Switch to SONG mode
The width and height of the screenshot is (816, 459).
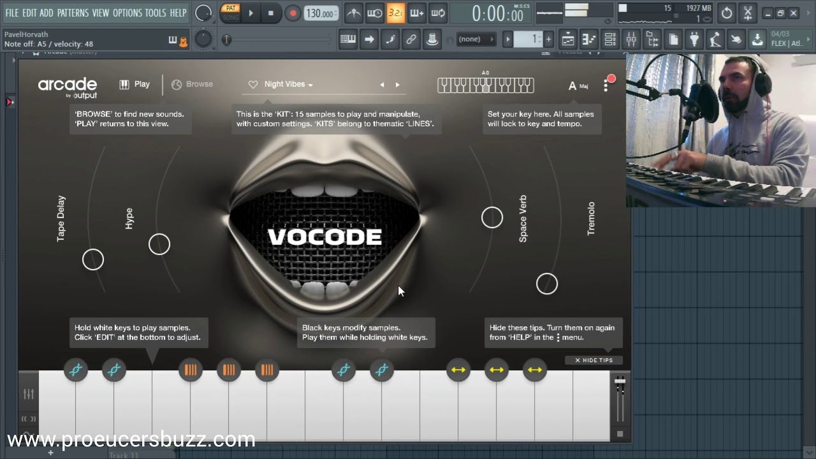(x=231, y=17)
